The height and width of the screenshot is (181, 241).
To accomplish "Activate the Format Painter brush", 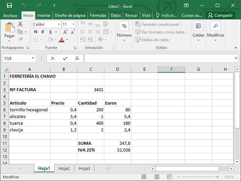I will click(20, 39).
